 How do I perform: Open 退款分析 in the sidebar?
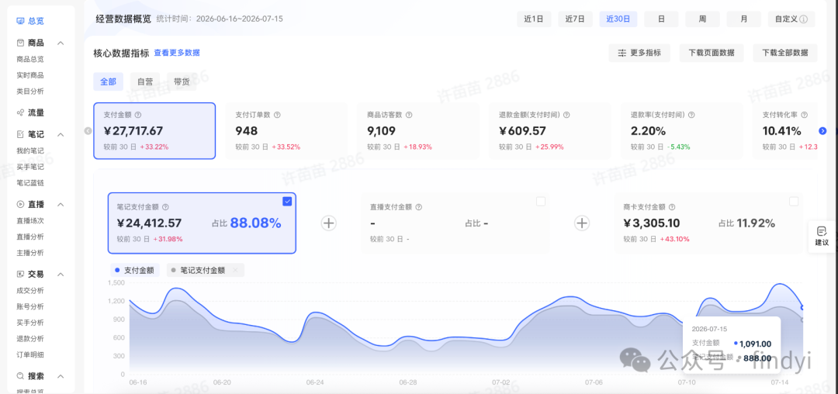pos(30,338)
